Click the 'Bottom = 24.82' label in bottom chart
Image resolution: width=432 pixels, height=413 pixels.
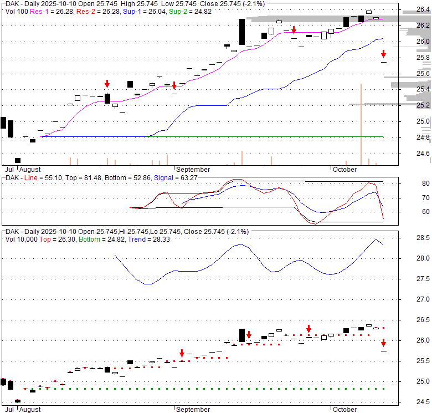(x=102, y=239)
